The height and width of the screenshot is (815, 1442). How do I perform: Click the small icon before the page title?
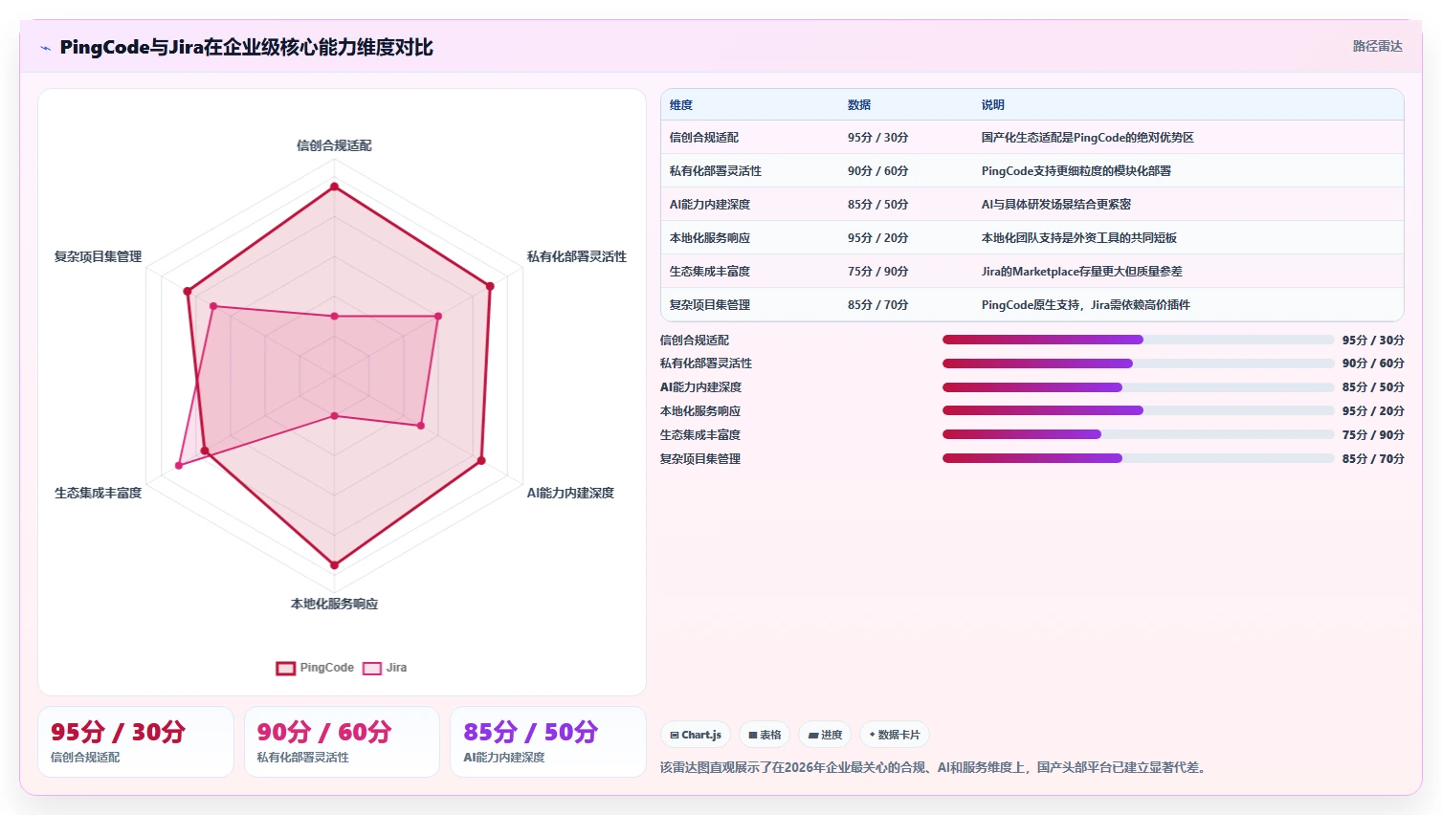coord(45,48)
